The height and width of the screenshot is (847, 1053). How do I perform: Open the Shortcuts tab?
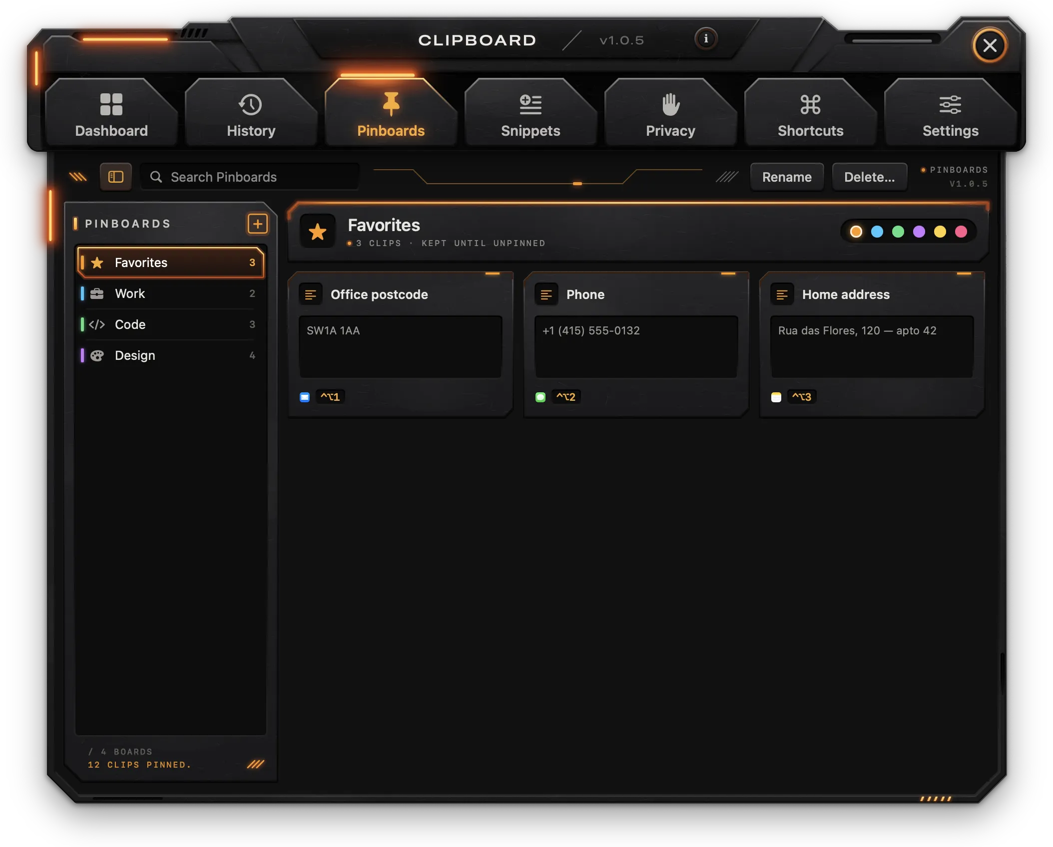click(x=811, y=113)
